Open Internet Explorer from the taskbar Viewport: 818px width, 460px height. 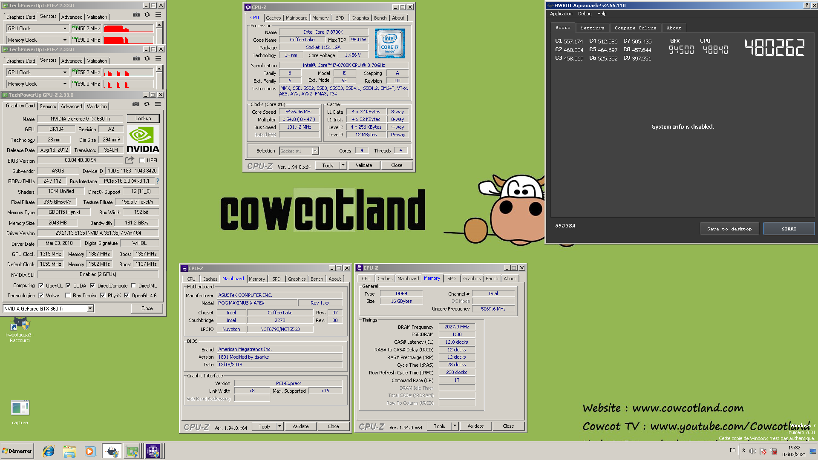pos(49,451)
